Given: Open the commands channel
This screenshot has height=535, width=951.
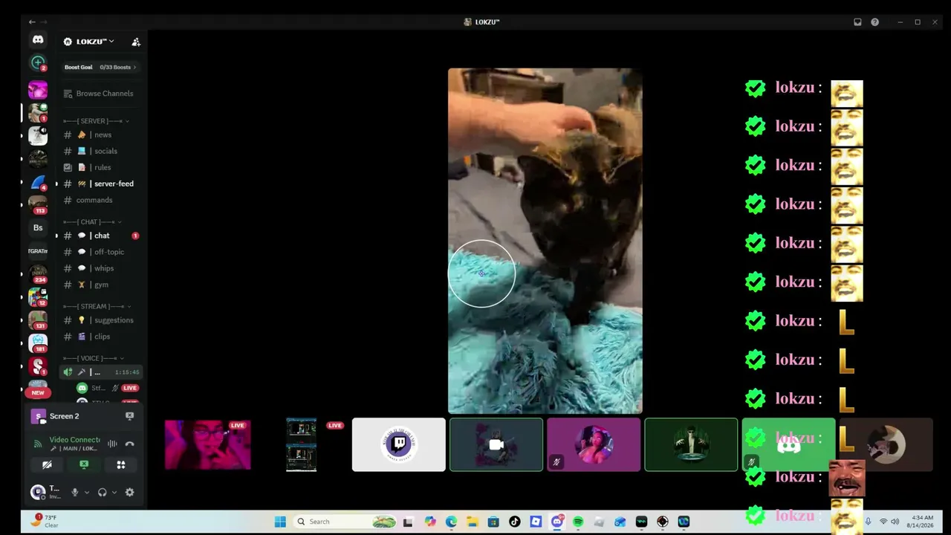Looking at the screenshot, I should [x=101, y=200].
